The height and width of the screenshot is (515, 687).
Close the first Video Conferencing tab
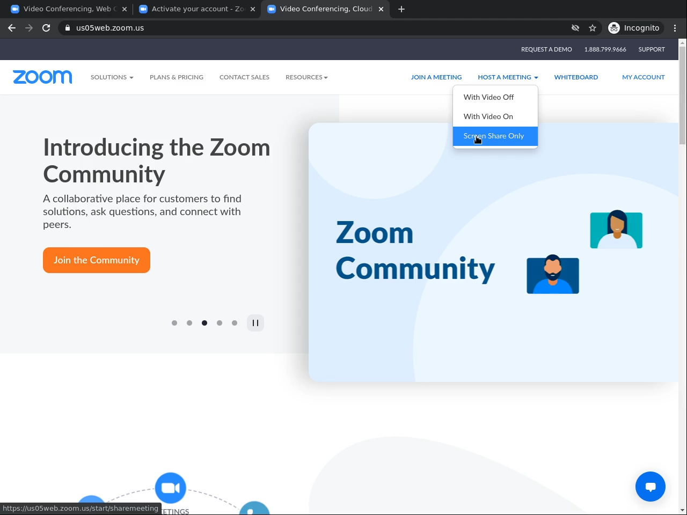click(x=125, y=9)
